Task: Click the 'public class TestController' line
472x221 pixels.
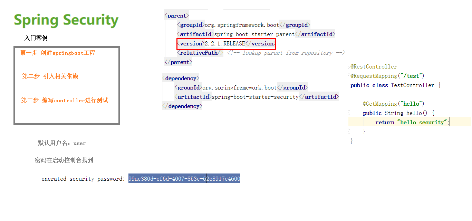Action: click(396, 85)
